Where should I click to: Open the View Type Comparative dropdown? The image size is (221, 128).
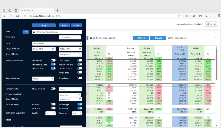(70, 37)
